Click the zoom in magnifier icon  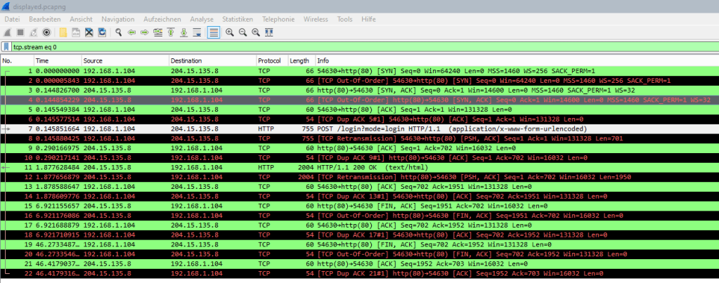pos(229,32)
